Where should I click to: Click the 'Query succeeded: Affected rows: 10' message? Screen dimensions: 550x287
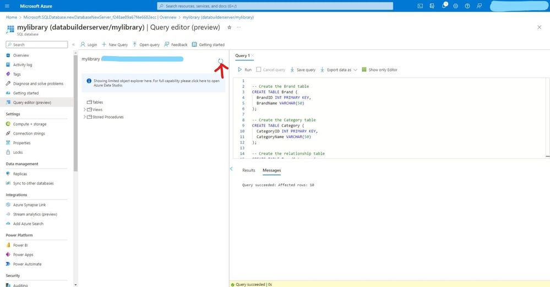tap(278, 185)
